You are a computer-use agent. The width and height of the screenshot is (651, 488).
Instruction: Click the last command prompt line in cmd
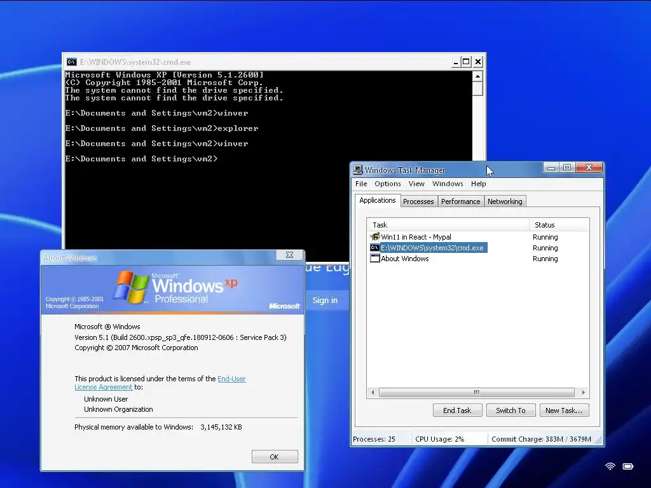tap(141, 158)
